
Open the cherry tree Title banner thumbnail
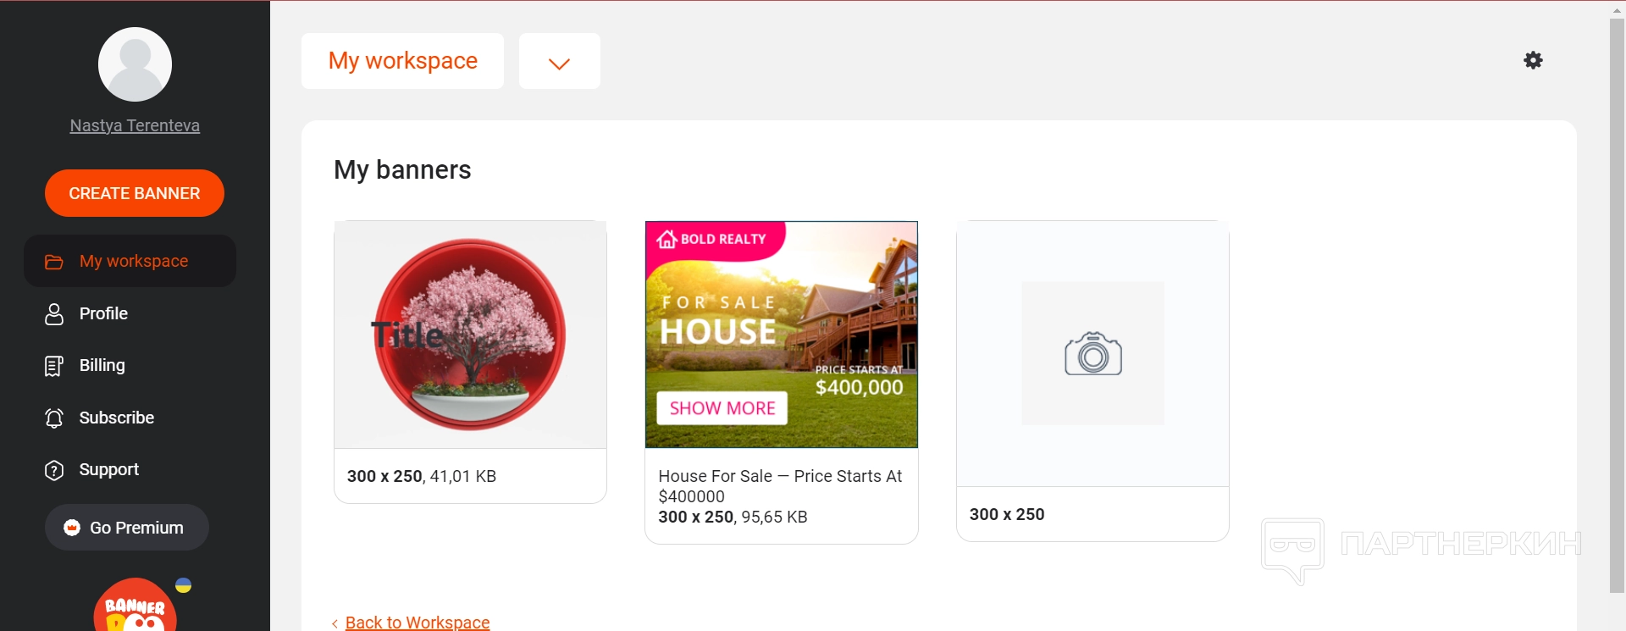click(470, 335)
